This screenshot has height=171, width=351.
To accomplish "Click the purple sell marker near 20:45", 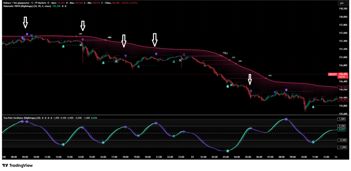I will (x=156, y=54).
